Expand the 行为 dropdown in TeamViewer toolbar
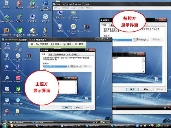171x128 pixels. point(56,44)
